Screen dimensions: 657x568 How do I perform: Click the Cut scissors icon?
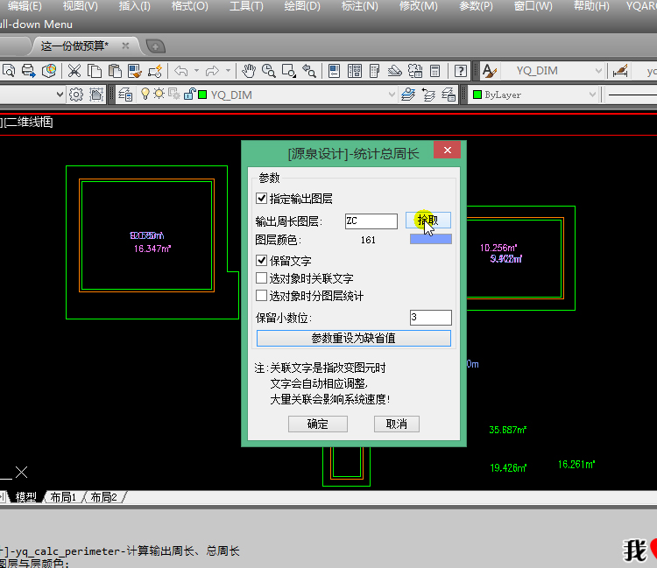tap(74, 71)
